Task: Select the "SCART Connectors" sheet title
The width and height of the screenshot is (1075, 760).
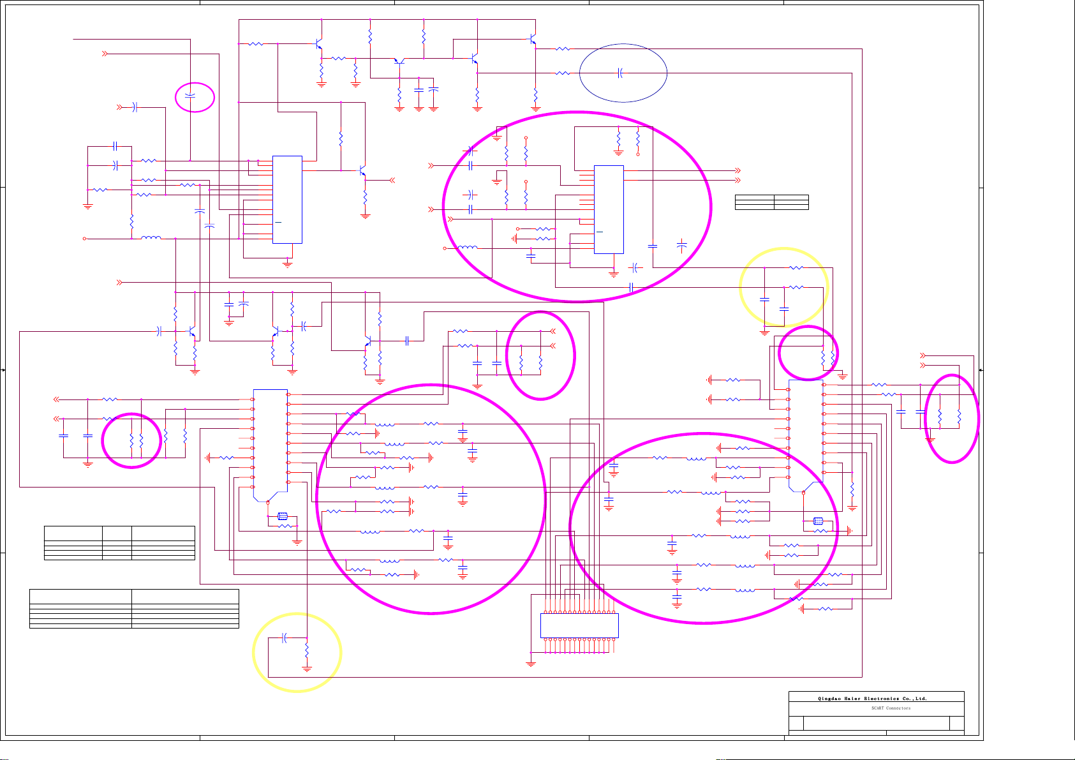Action: point(891,708)
